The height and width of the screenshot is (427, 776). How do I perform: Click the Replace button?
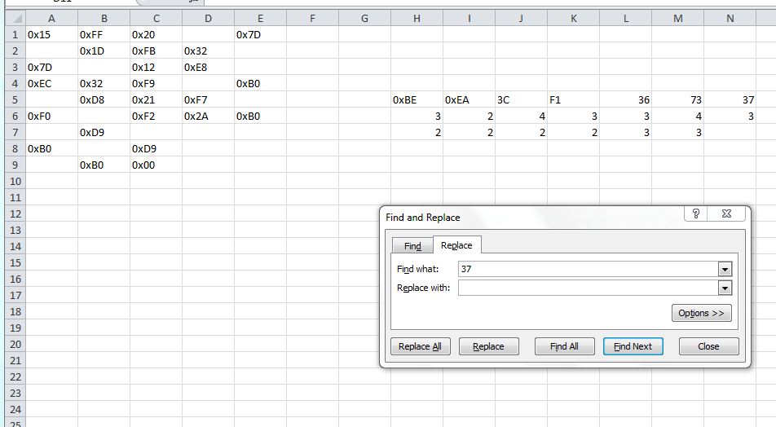[488, 346]
